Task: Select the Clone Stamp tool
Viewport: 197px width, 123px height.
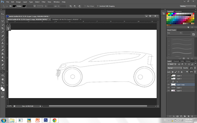Action: [x=3, y=43]
